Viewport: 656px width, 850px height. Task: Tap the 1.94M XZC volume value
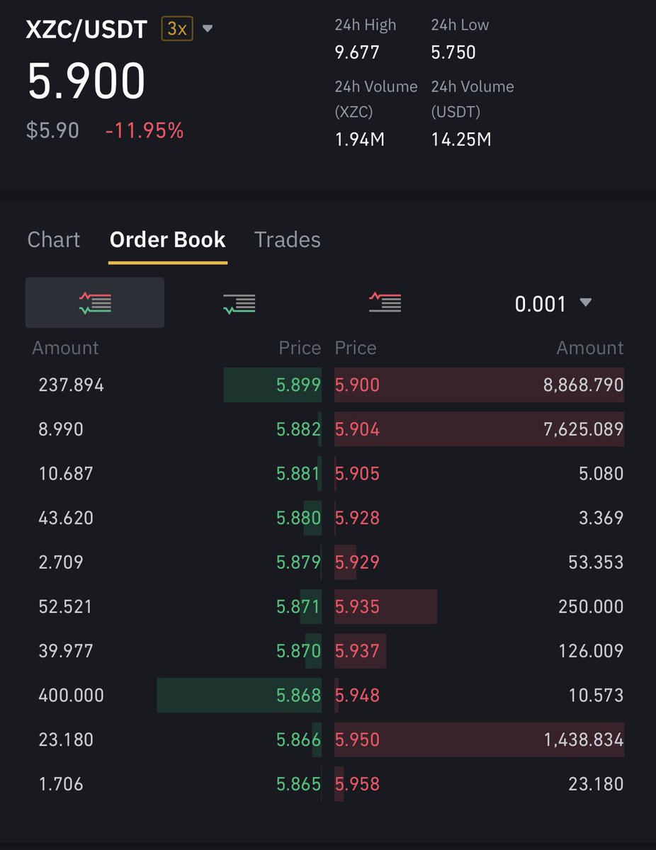(360, 139)
